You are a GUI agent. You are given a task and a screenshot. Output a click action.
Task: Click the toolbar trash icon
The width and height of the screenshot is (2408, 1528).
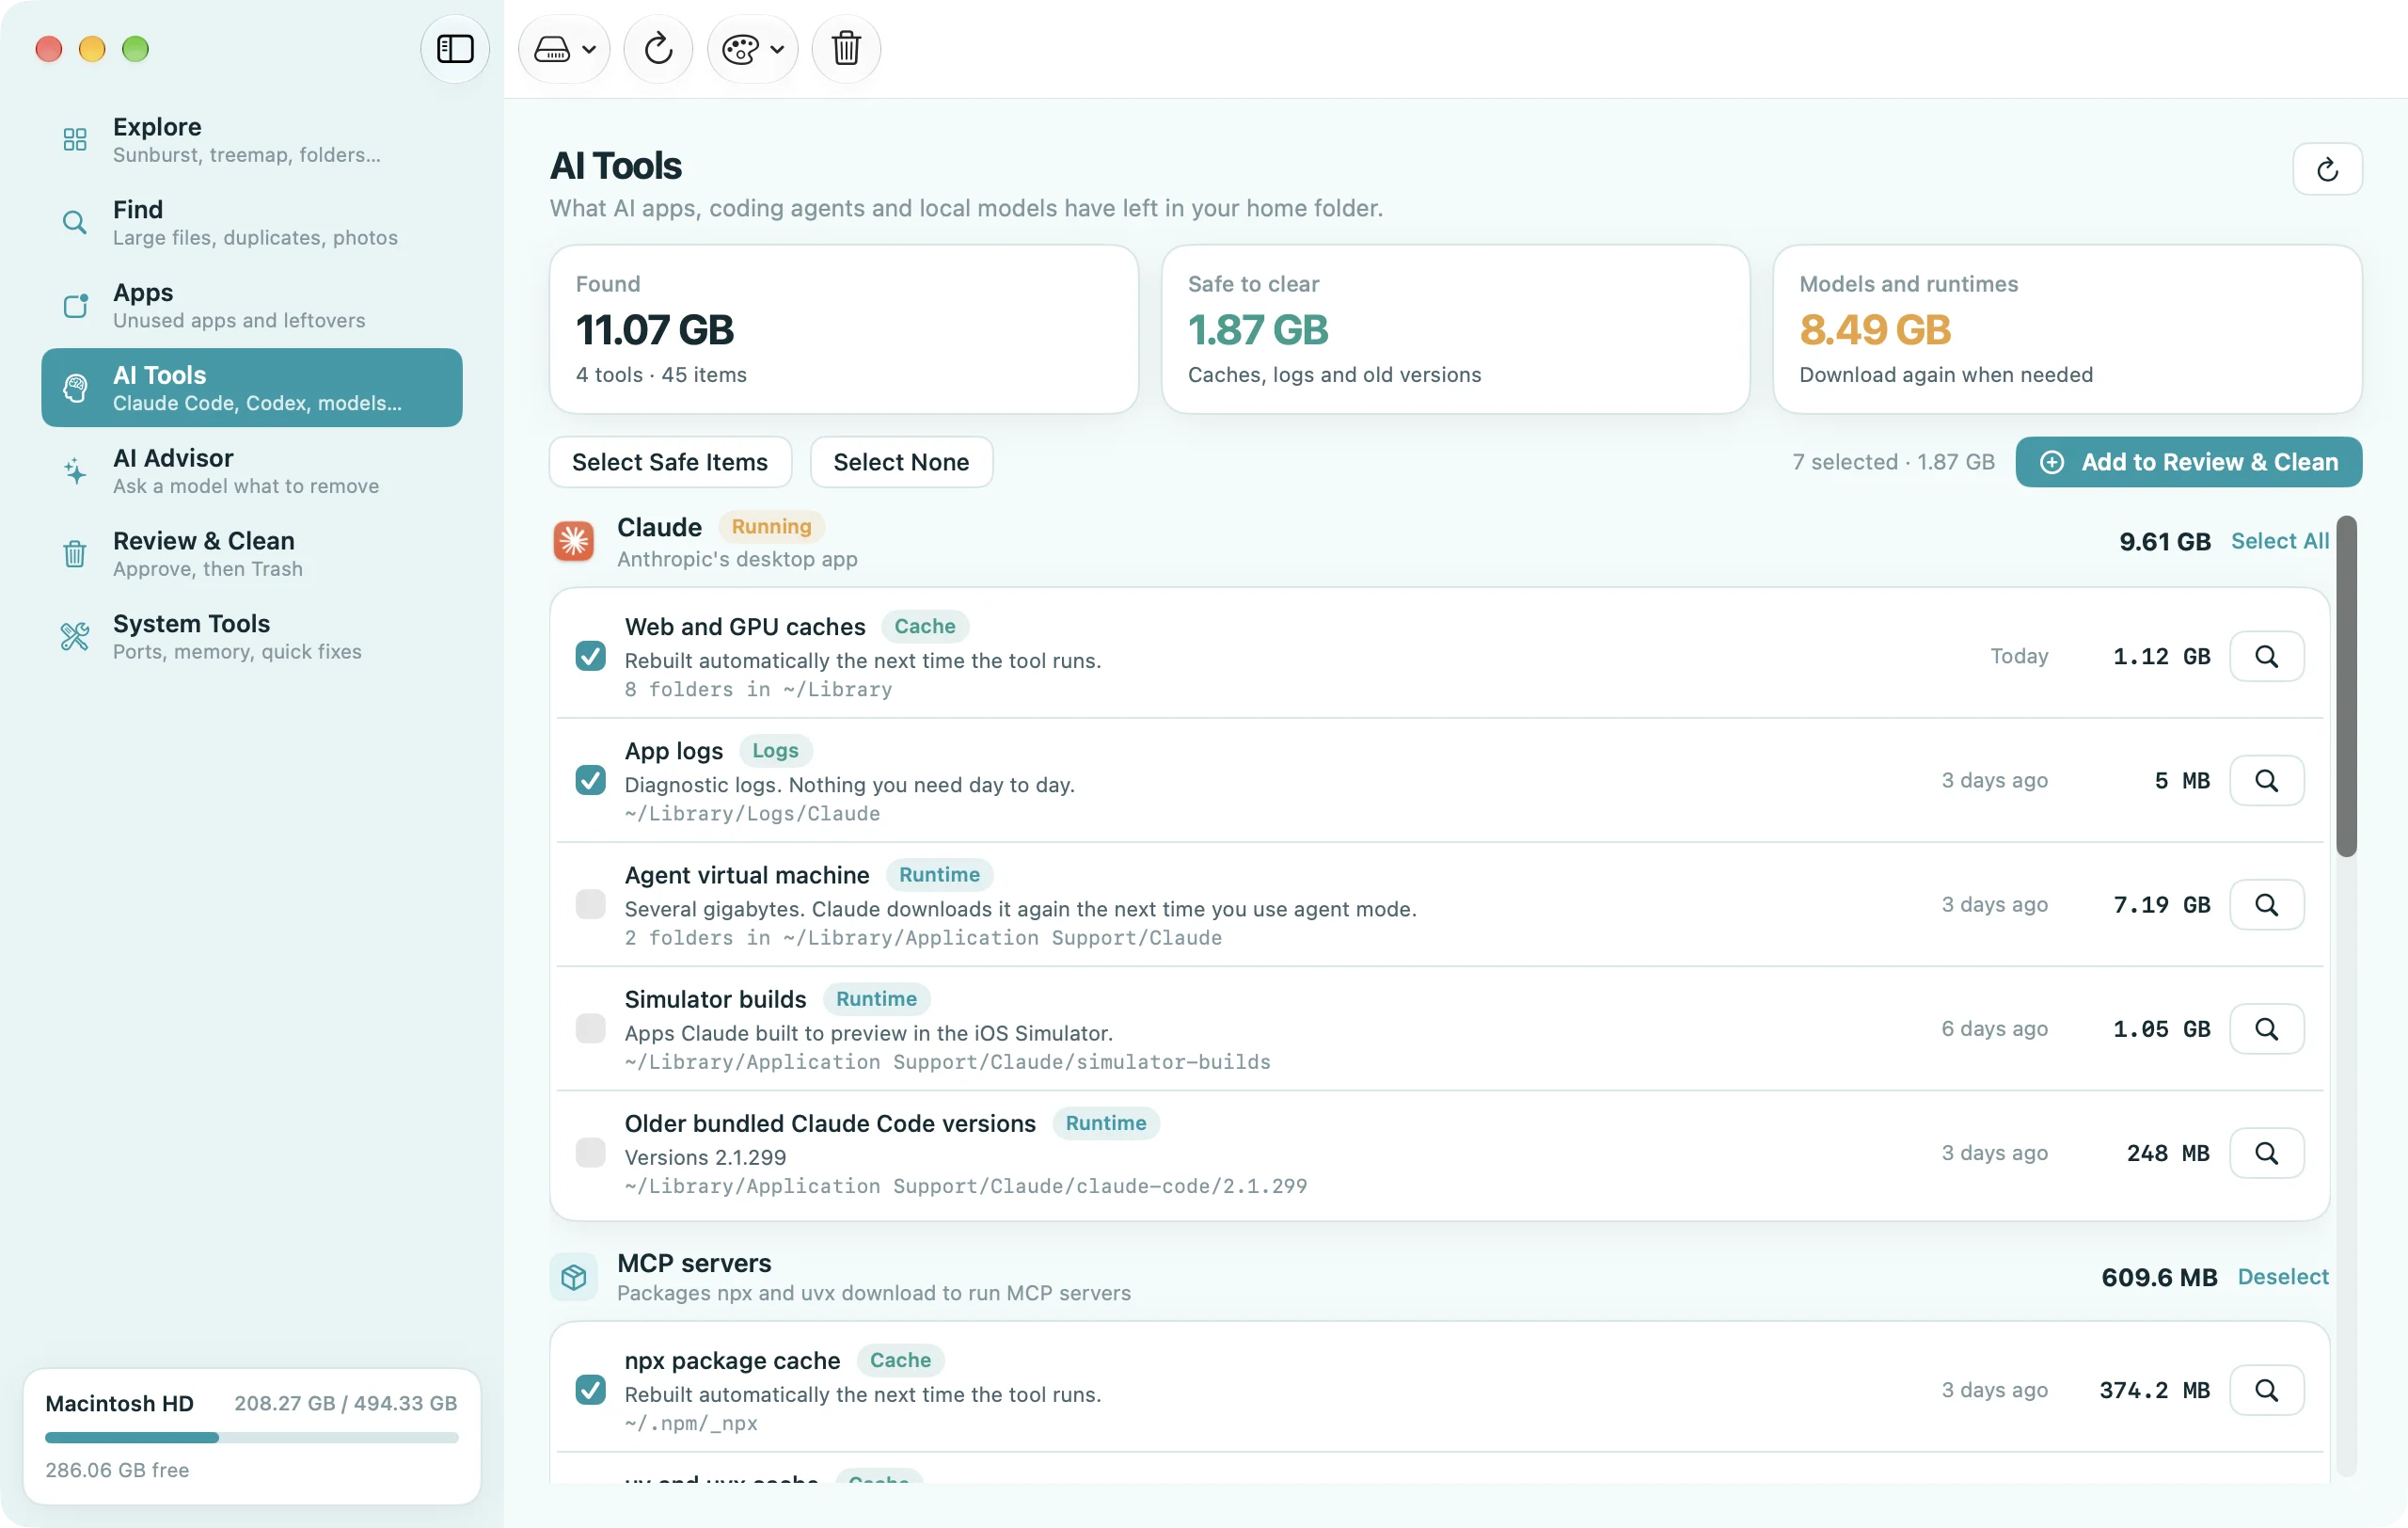click(x=846, y=48)
